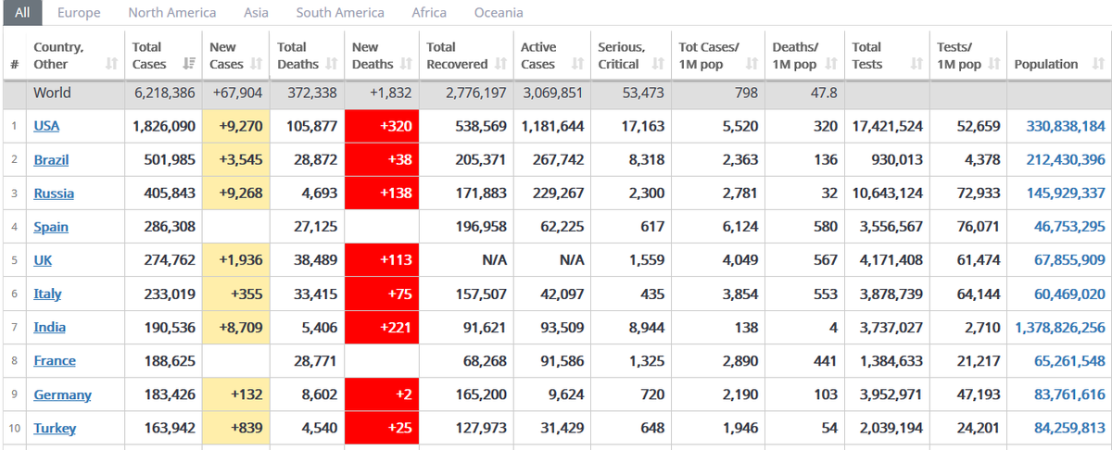Sort by Deaths/1M pop arrows icon

pos(830,64)
